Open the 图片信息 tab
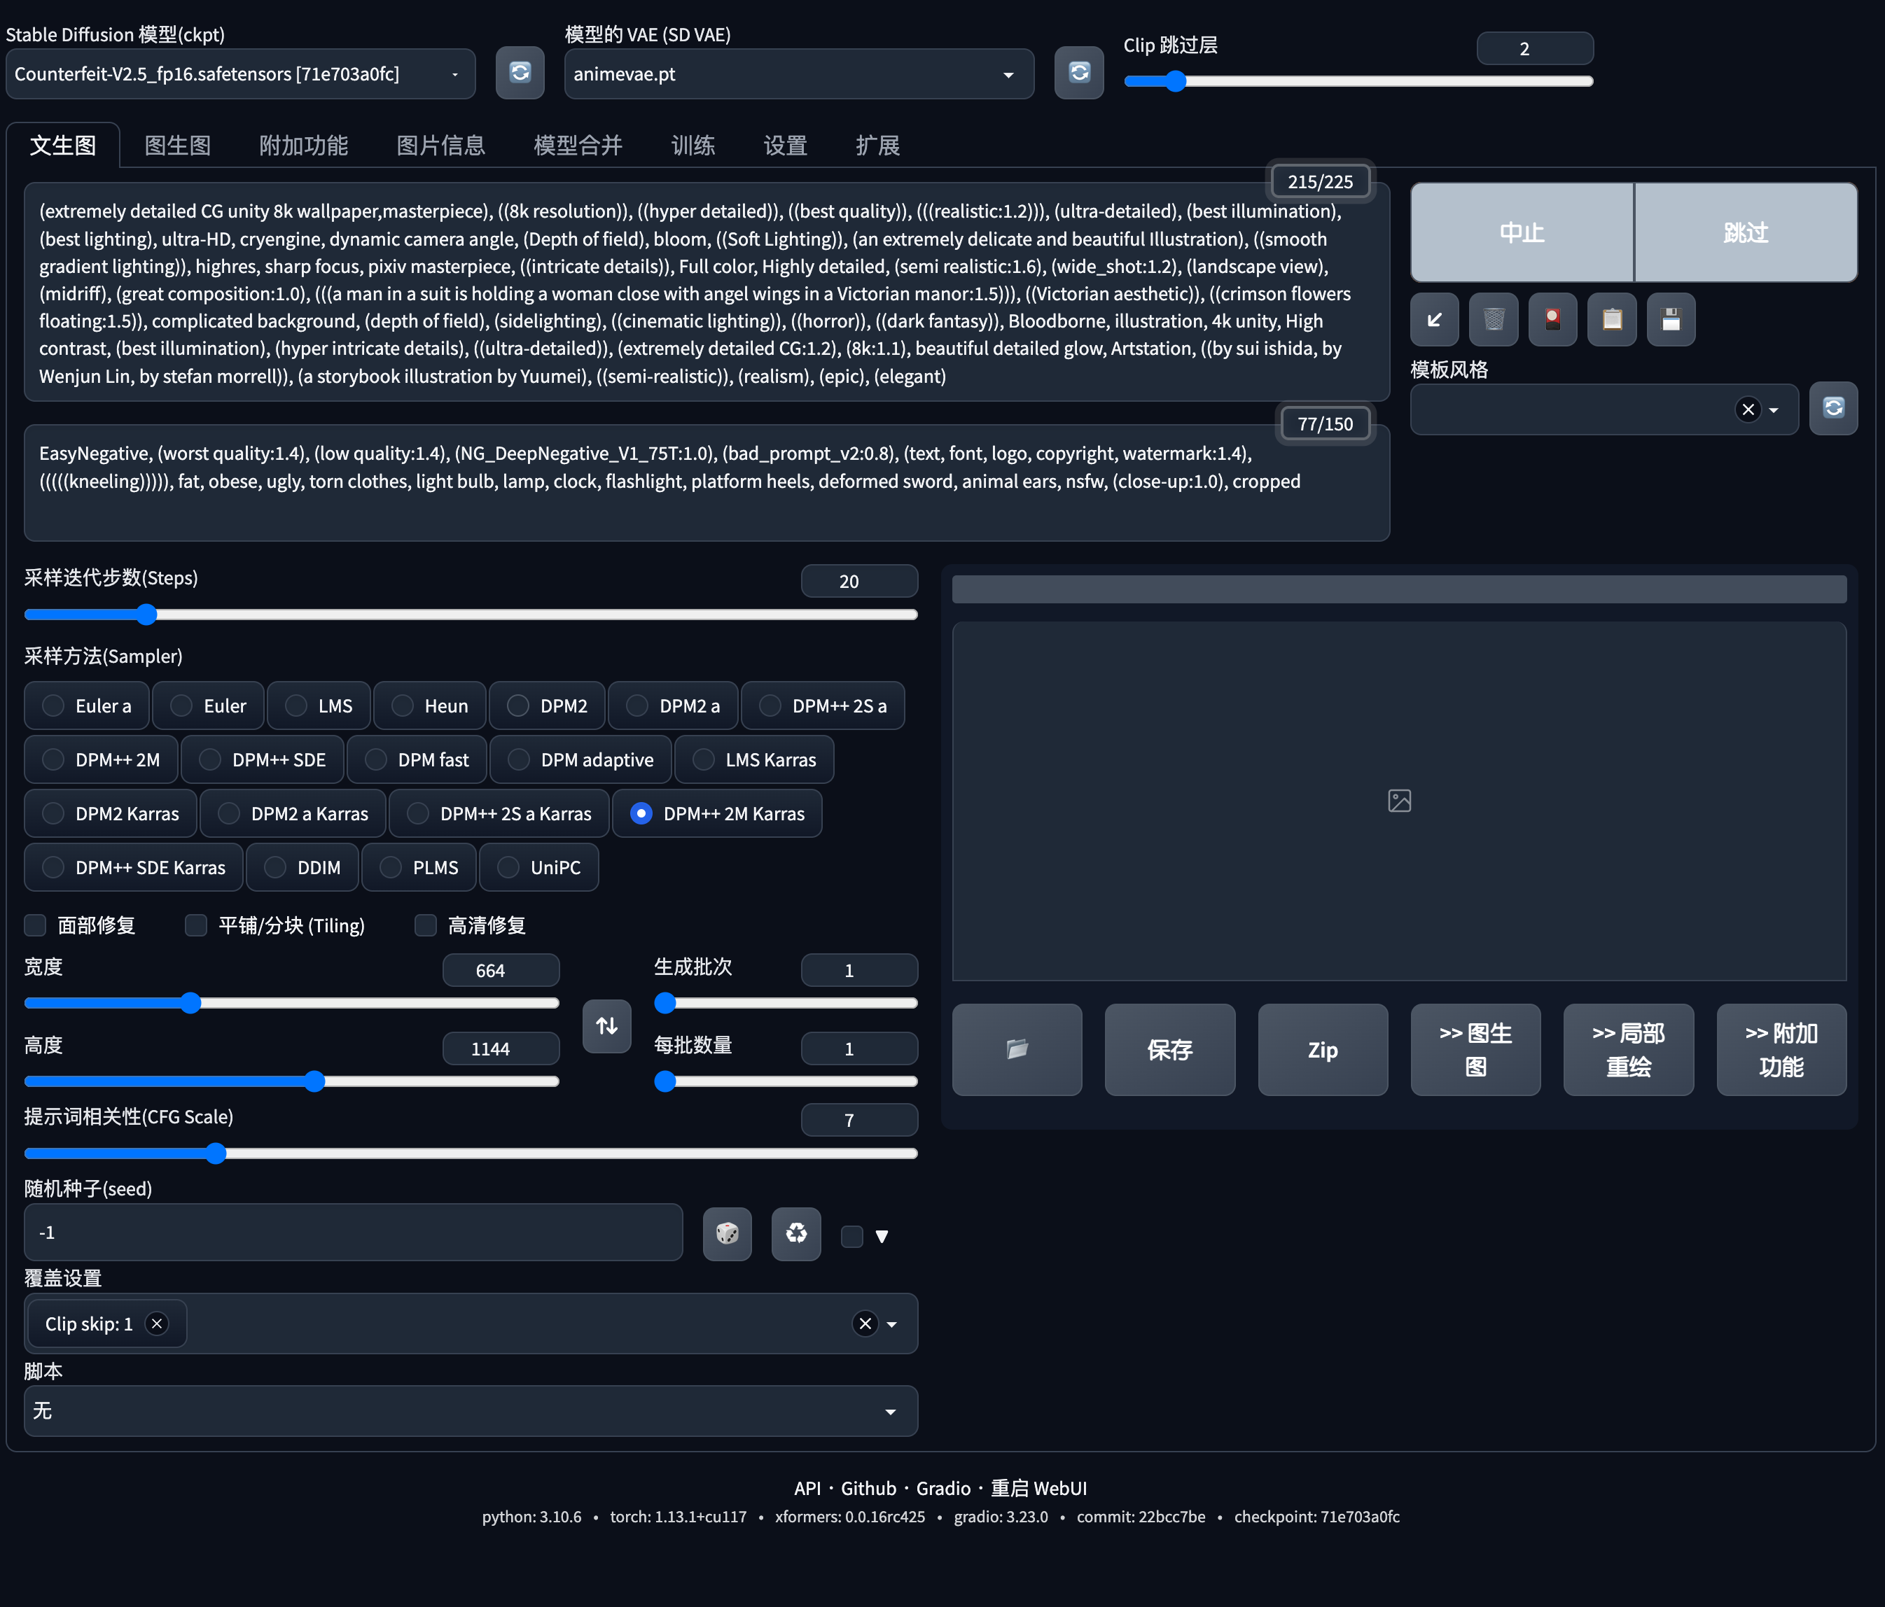 (x=440, y=146)
